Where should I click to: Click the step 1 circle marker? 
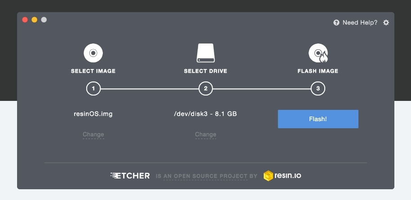93,88
